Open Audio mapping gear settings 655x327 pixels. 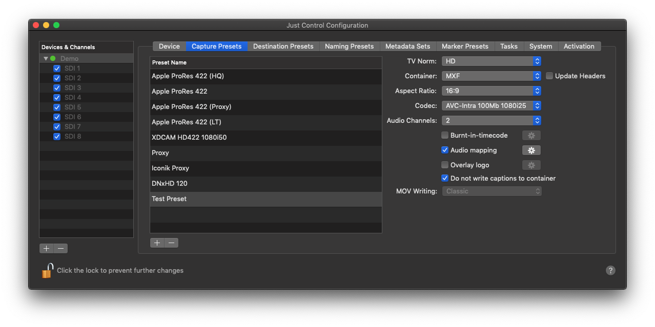click(x=531, y=150)
